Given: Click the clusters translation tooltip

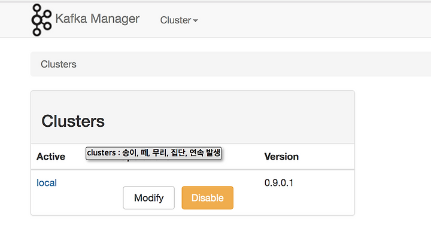Looking at the screenshot, I should click(x=154, y=153).
